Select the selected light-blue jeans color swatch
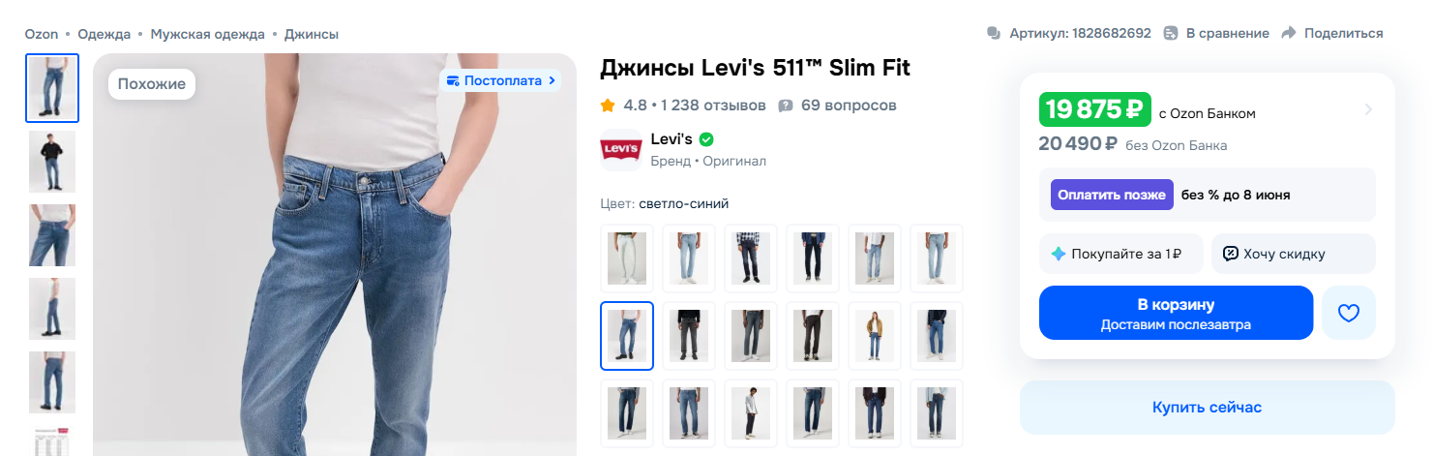Viewport: 1433px width, 456px height. (627, 336)
